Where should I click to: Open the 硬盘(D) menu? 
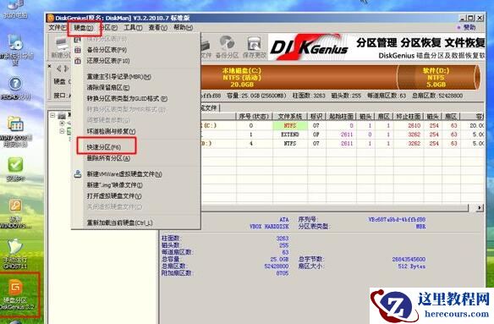(84, 28)
